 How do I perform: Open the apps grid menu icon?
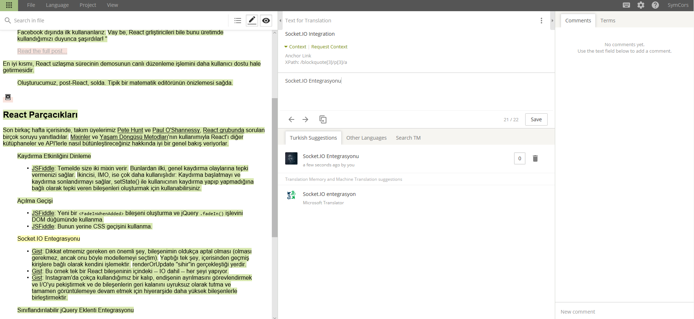[9, 5]
